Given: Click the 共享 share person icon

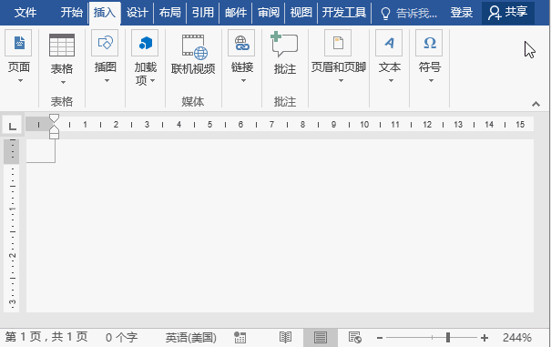Looking at the screenshot, I should click(495, 13).
